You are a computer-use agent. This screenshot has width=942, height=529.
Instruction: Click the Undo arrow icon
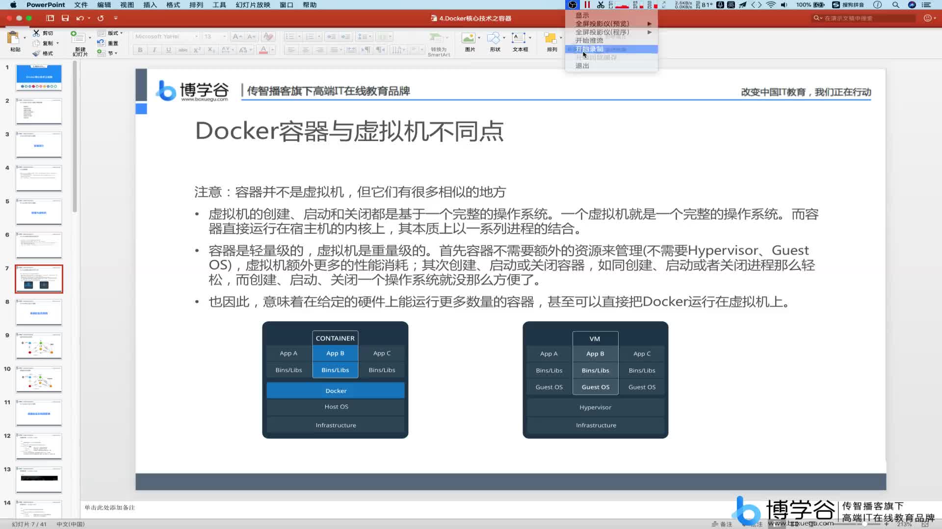[x=80, y=18]
